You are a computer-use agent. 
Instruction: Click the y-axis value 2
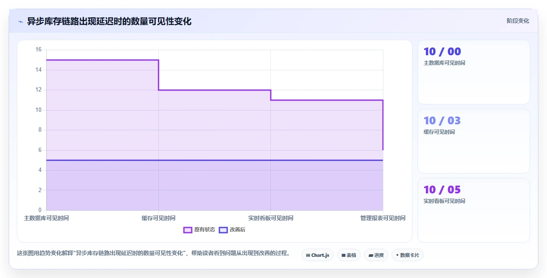click(40, 190)
